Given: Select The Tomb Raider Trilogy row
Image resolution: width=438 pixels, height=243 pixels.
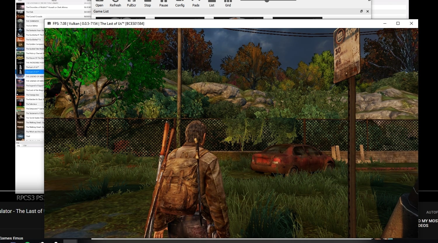Looking at the screenshot, I should click(30, 118).
